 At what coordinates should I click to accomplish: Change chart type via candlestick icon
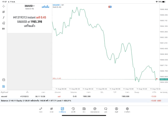click(x=4, y=12)
